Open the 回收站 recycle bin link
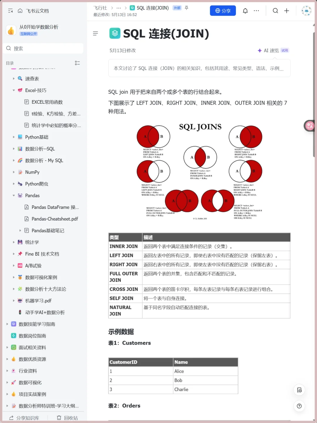Screen dimensions: 317x423 (x=67, y=417)
